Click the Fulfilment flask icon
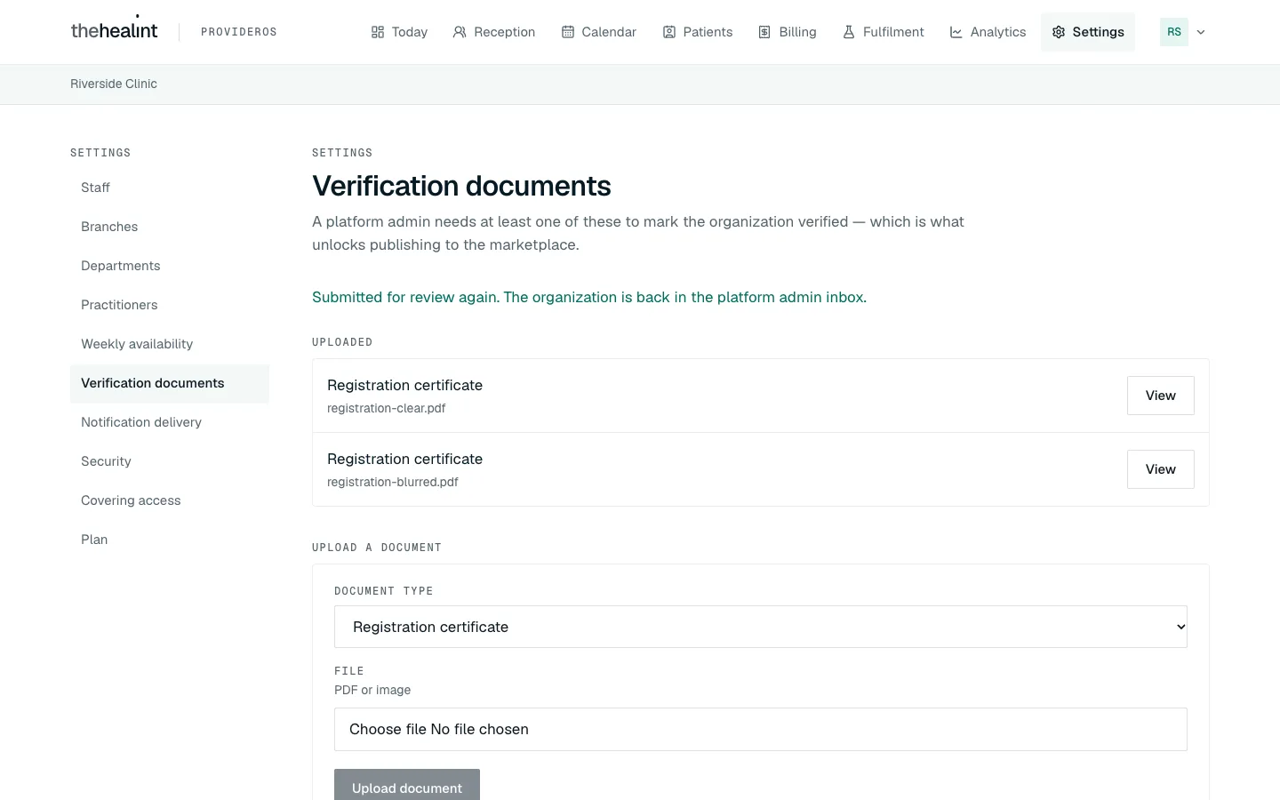 pos(849,32)
